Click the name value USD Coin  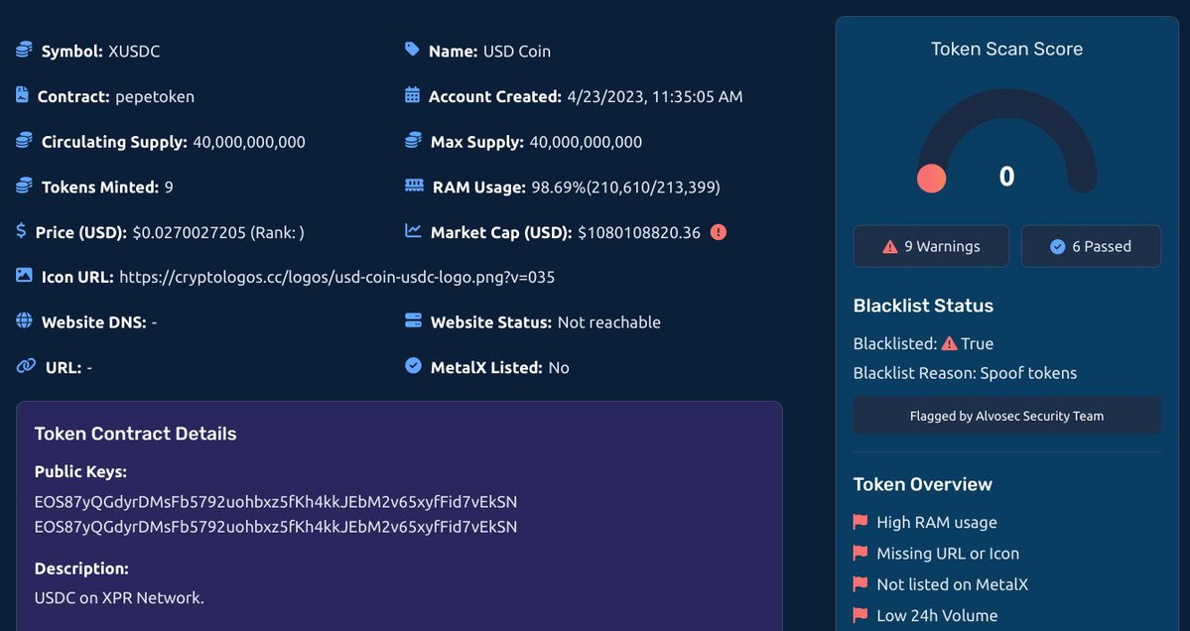[517, 52]
